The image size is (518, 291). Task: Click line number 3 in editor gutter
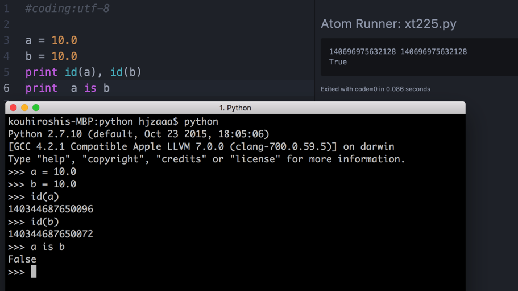(6, 40)
